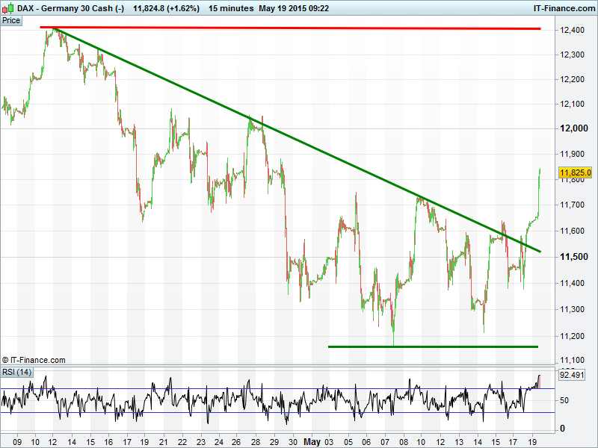
Task: Click the current price tag 11,825.0
Action: pyautogui.click(x=574, y=172)
